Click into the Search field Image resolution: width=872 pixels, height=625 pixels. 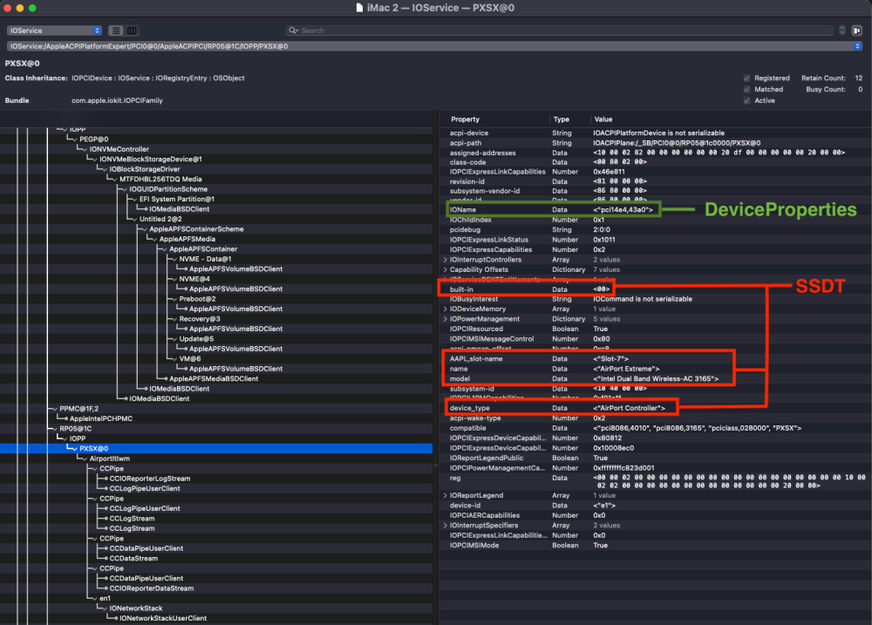click(559, 31)
